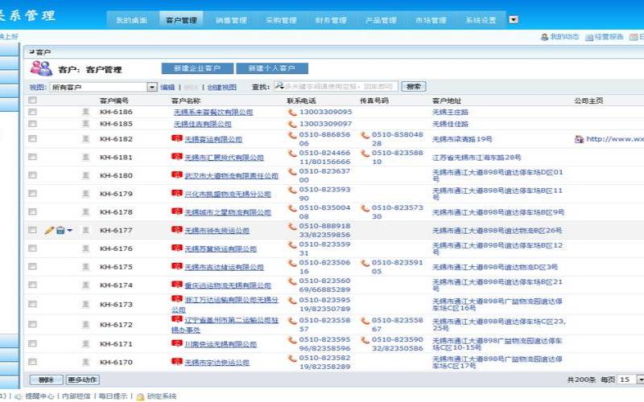Click the pencil edit icon in row KH-6177
This screenshot has width=644, height=402.
(49, 231)
